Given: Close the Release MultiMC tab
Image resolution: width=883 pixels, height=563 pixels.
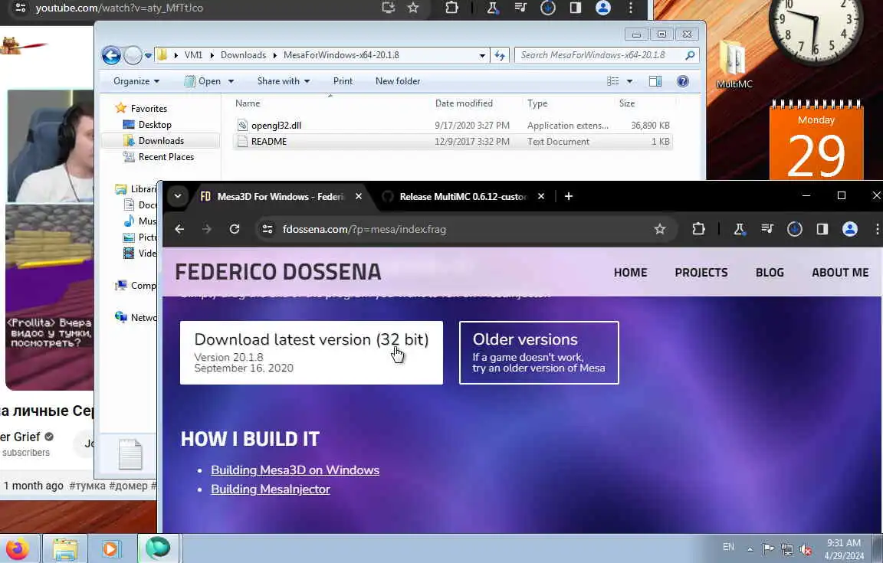Looking at the screenshot, I should (x=540, y=197).
